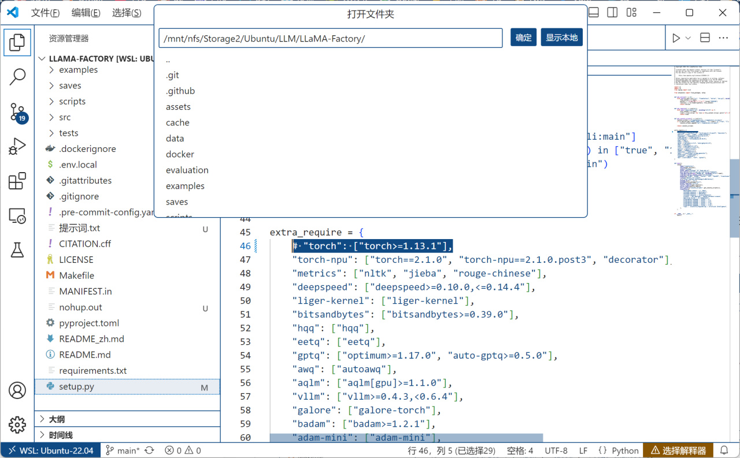Image resolution: width=740 pixels, height=458 pixels.
Task: Select 'evaluation' in the folder dialog list
Action: pos(371,170)
